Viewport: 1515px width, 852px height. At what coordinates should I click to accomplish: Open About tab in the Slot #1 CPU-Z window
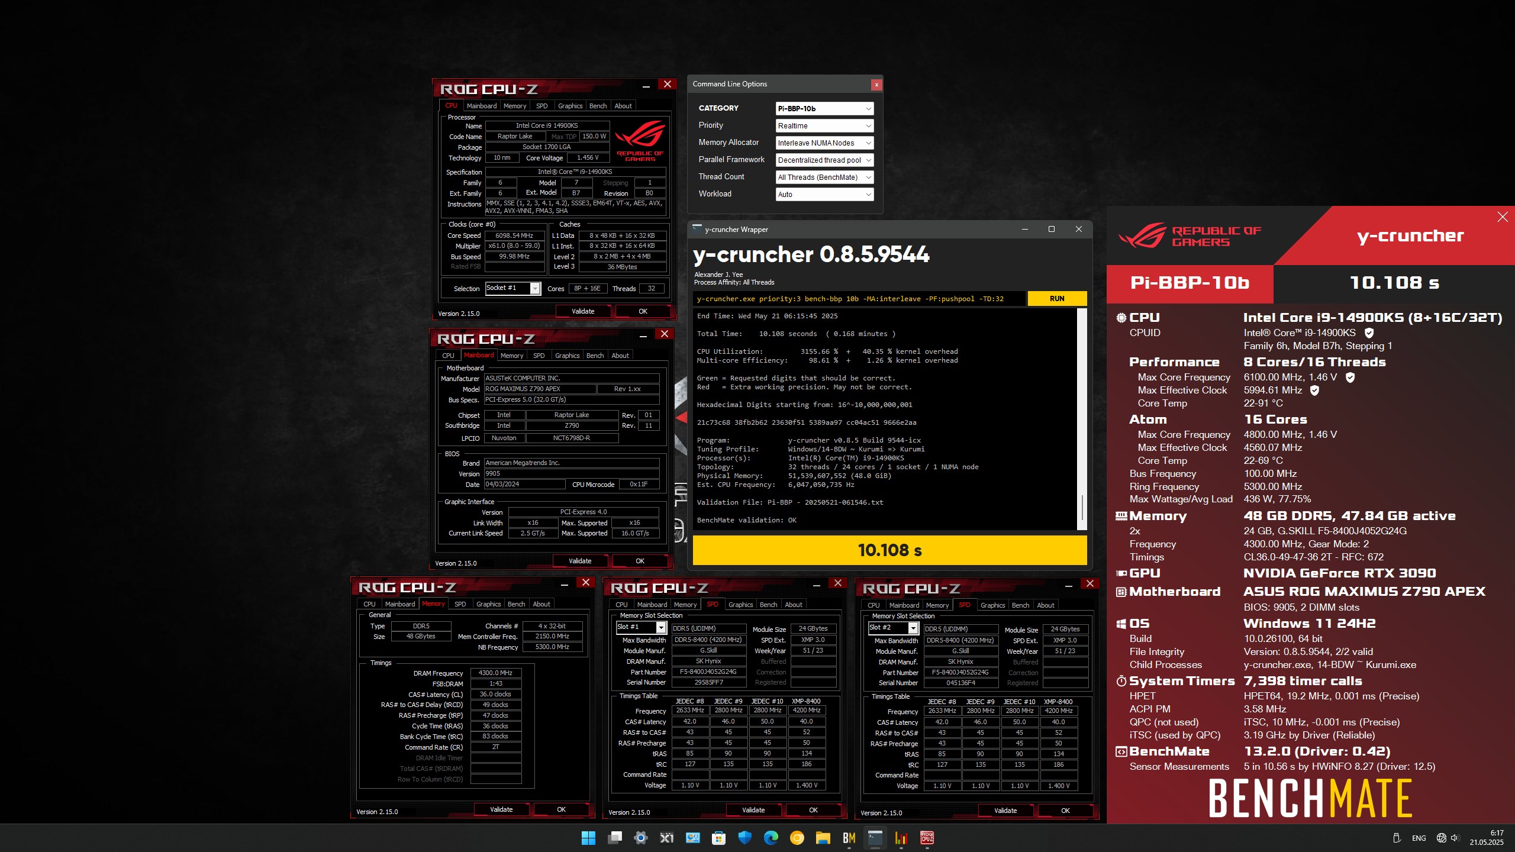click(x=794, y=605)
